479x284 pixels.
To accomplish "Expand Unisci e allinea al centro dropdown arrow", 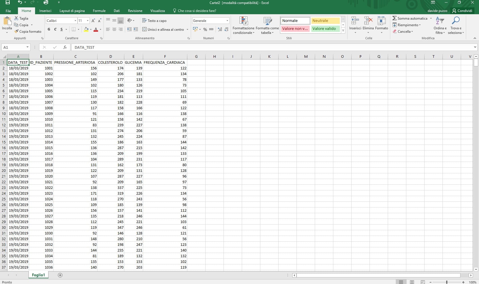I will tap(187, 29).
